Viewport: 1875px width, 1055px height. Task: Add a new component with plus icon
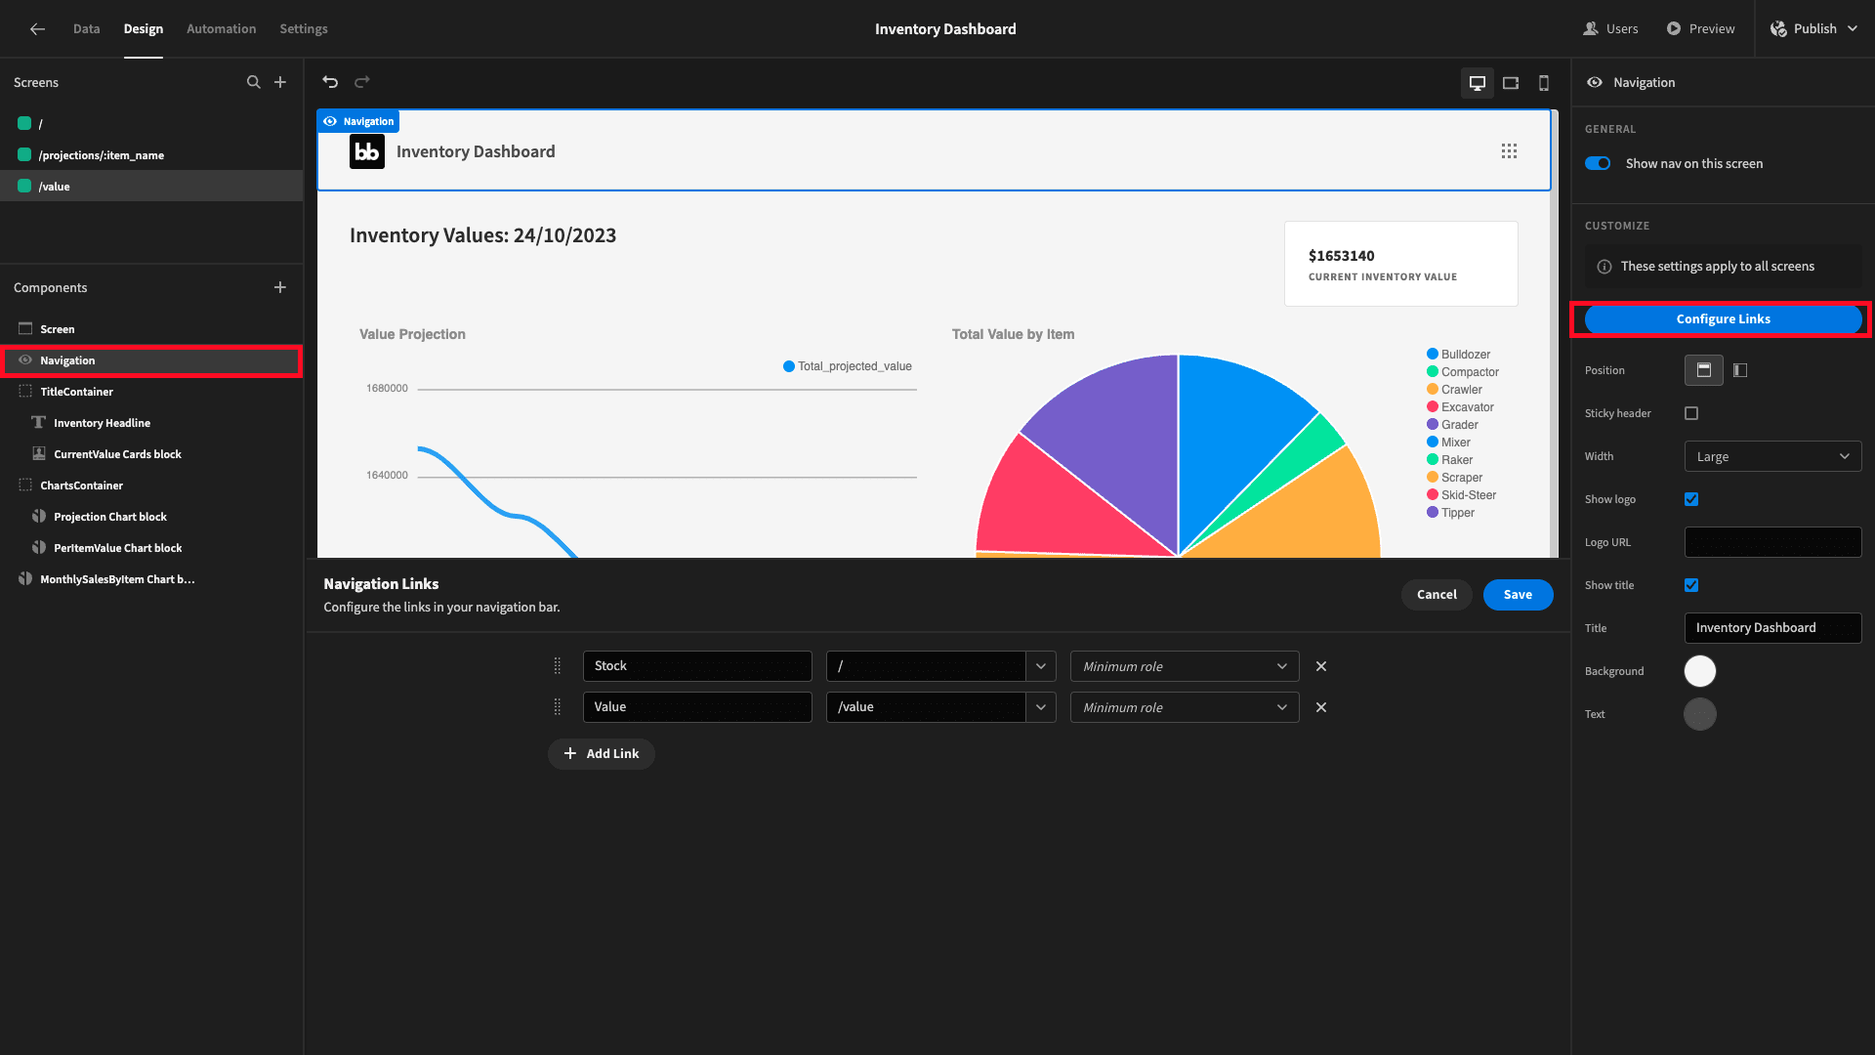(280, 287)
